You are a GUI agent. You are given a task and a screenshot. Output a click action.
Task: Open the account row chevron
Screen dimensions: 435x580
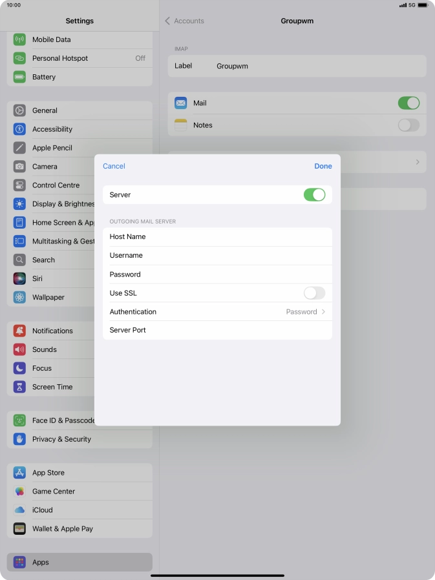click(418, 162)
